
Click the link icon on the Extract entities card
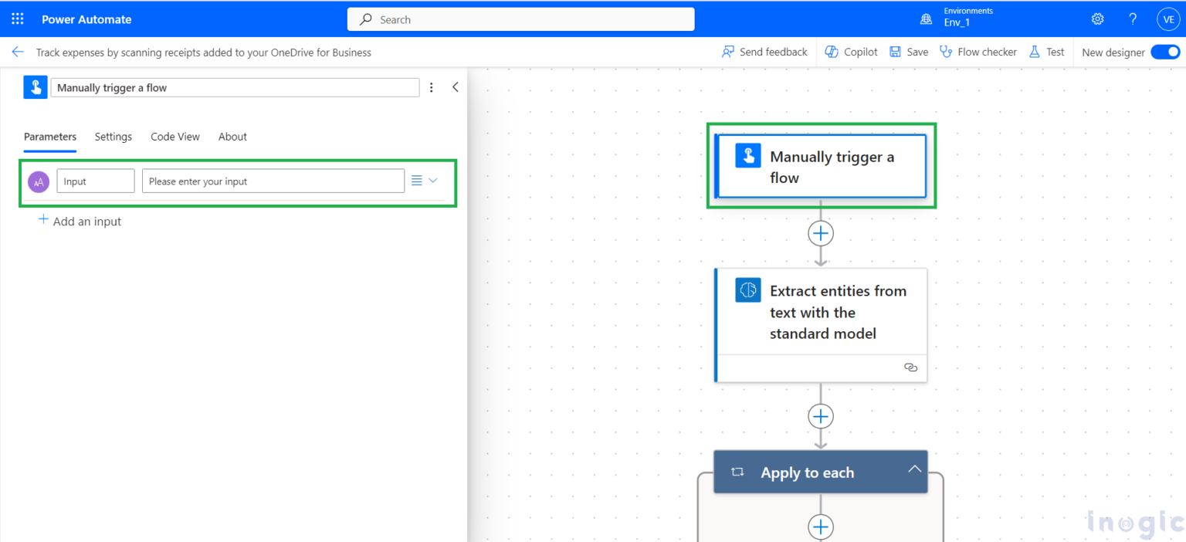[x=910, y=368]
